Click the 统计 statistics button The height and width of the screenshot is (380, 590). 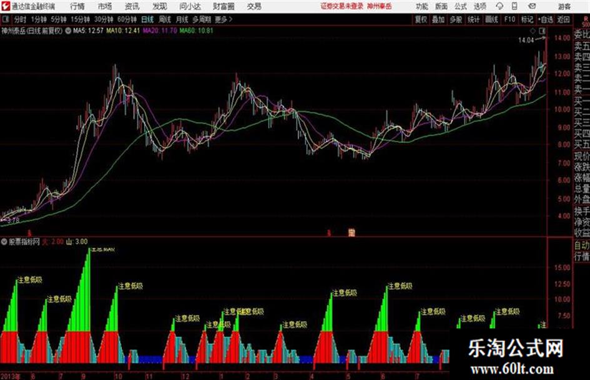(x=473, y=19)
